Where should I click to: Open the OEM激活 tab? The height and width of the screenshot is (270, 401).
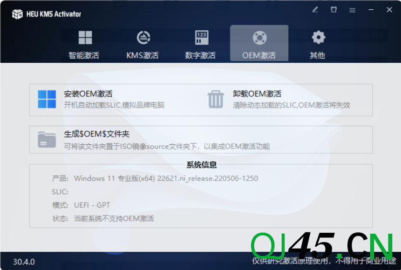click(x=259, y=43)
